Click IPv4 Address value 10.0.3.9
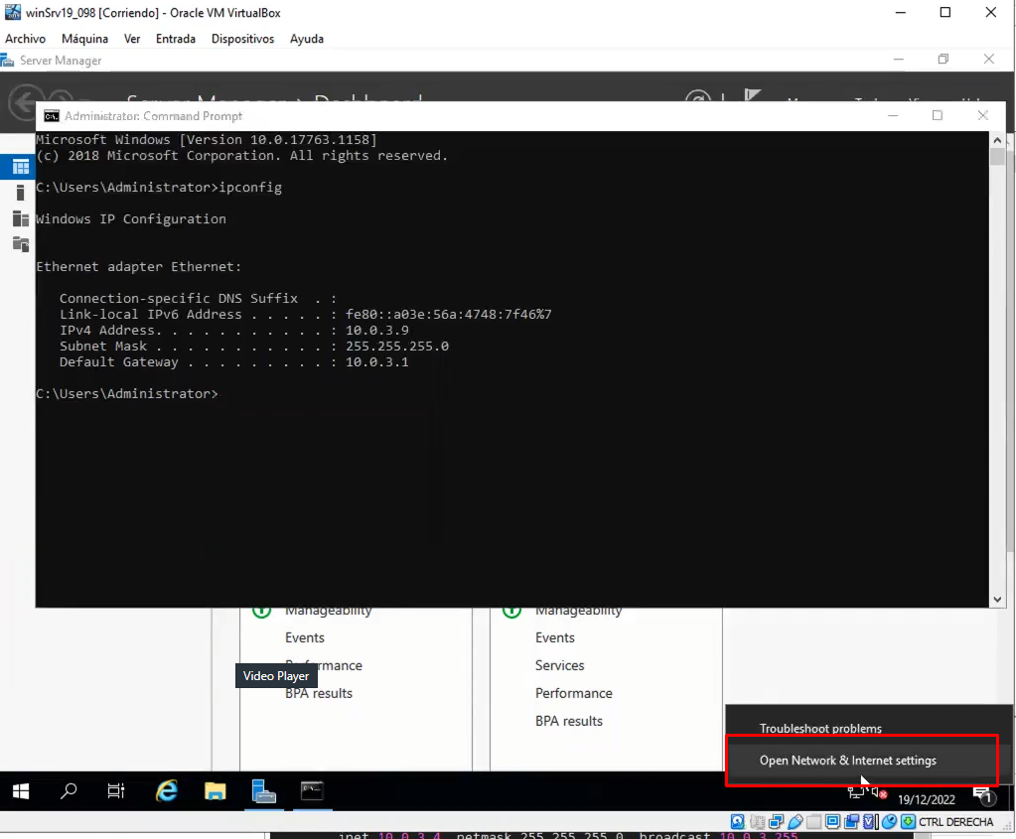 377,331
